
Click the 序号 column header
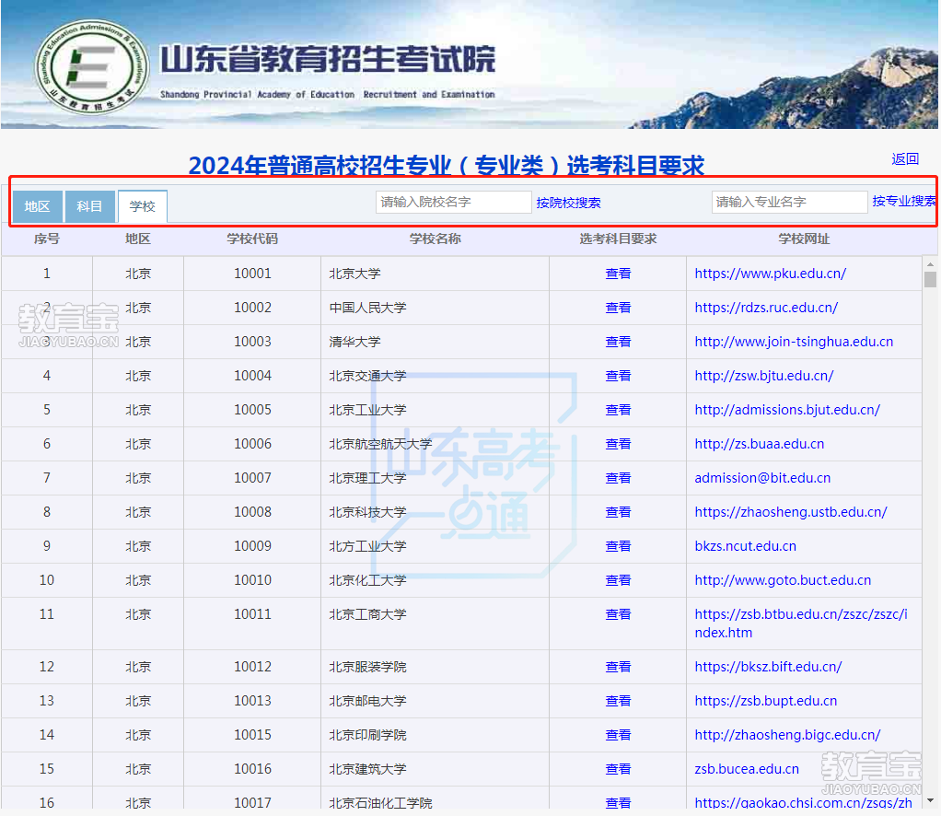click(47, 239)
